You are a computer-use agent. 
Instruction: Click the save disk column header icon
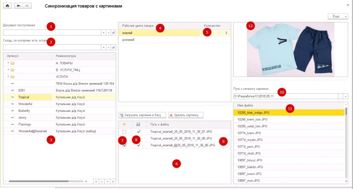[x=138, y=124]
